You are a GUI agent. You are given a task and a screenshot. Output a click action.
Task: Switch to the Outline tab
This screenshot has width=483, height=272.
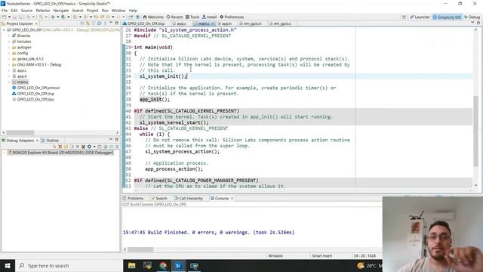(50, 141)
